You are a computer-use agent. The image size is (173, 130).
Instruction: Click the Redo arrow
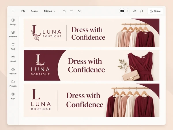pos(71,11)
